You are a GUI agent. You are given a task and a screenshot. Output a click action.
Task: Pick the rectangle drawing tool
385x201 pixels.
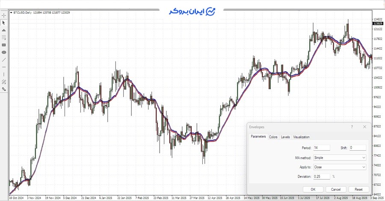4,45
